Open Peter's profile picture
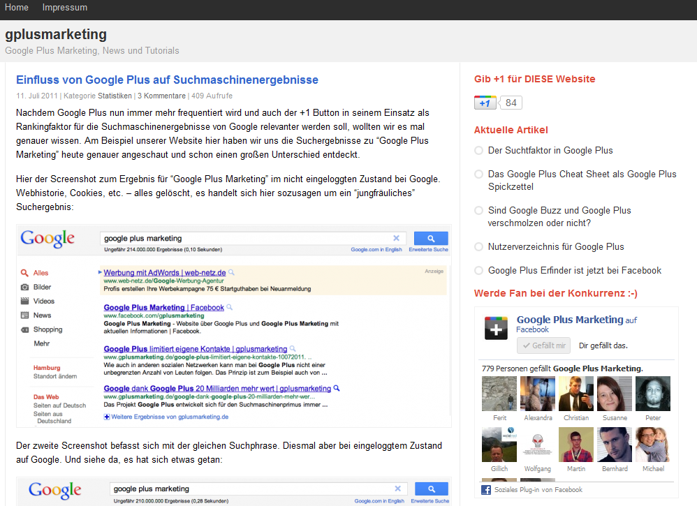The image size is (697, 506). coord(653,394)
